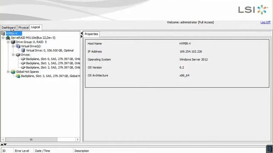Collapse tree pane with left splitter arrow
Screen dimensions: 273x153
(81, 33)
